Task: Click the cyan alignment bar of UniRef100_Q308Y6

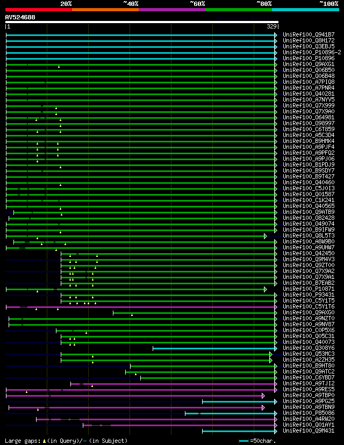Action: coord(214,348)
